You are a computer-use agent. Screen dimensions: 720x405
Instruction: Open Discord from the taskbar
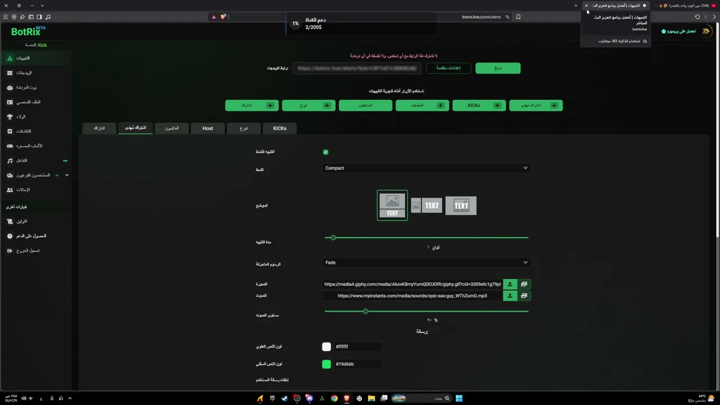click(x=309, y=398)
